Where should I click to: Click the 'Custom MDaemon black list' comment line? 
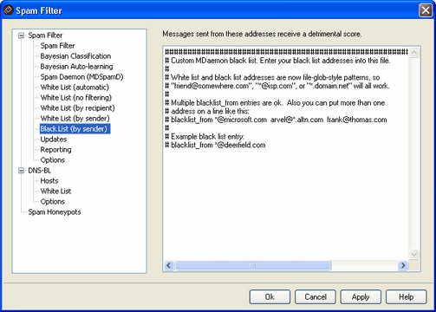click(x=277, y=61)
